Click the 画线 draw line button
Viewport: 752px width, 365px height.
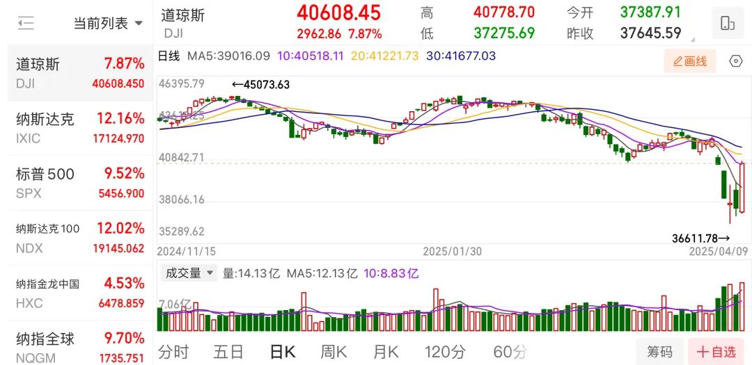coord(689,61)
